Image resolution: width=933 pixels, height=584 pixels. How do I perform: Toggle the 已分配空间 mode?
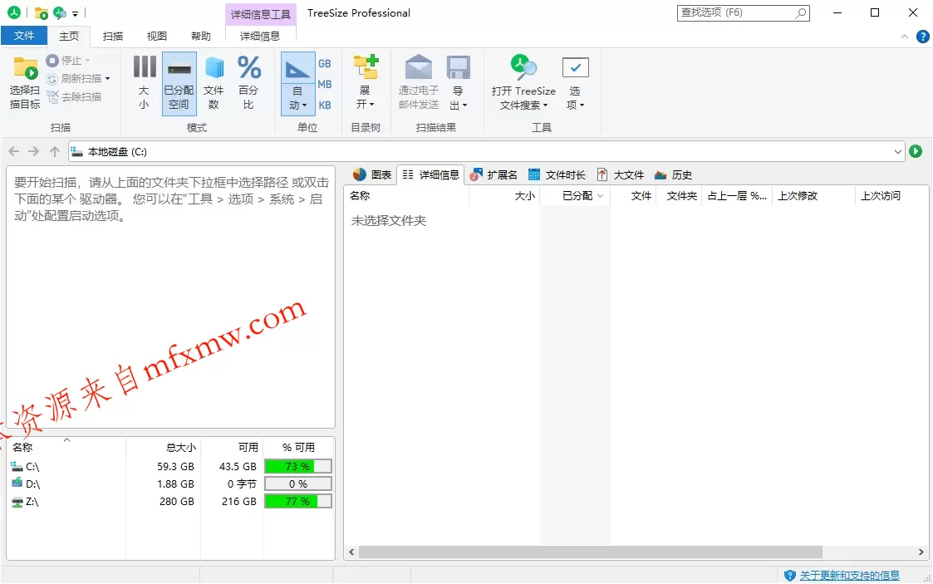coord(179,83)
